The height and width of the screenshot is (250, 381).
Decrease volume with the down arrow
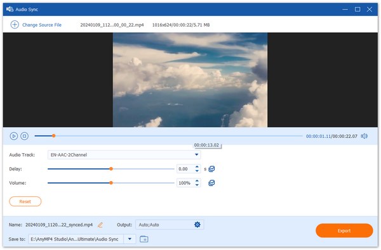[x=197, y=185]
